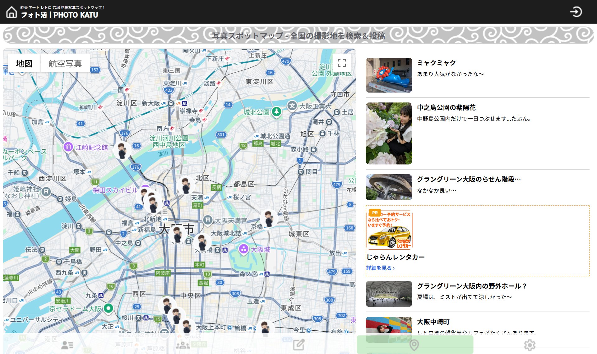Click the description 夏場は、ミストが出てて涼しかった～

pos(465,297)
